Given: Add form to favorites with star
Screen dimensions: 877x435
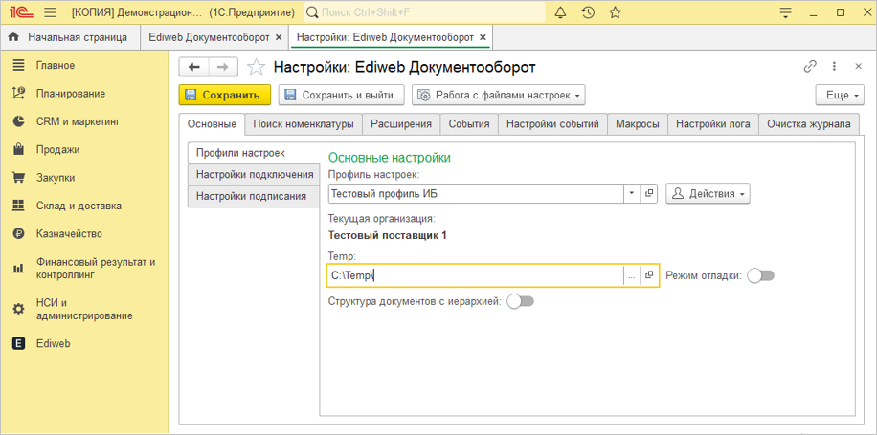Looking at the screenshot, I should pos(256,67).
